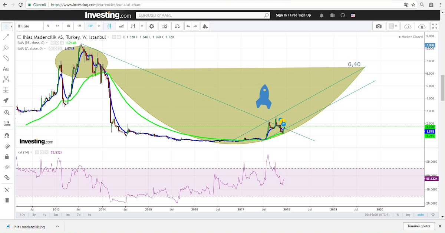Select the 1M interval
445x233 pixels.
pos(79,26)
